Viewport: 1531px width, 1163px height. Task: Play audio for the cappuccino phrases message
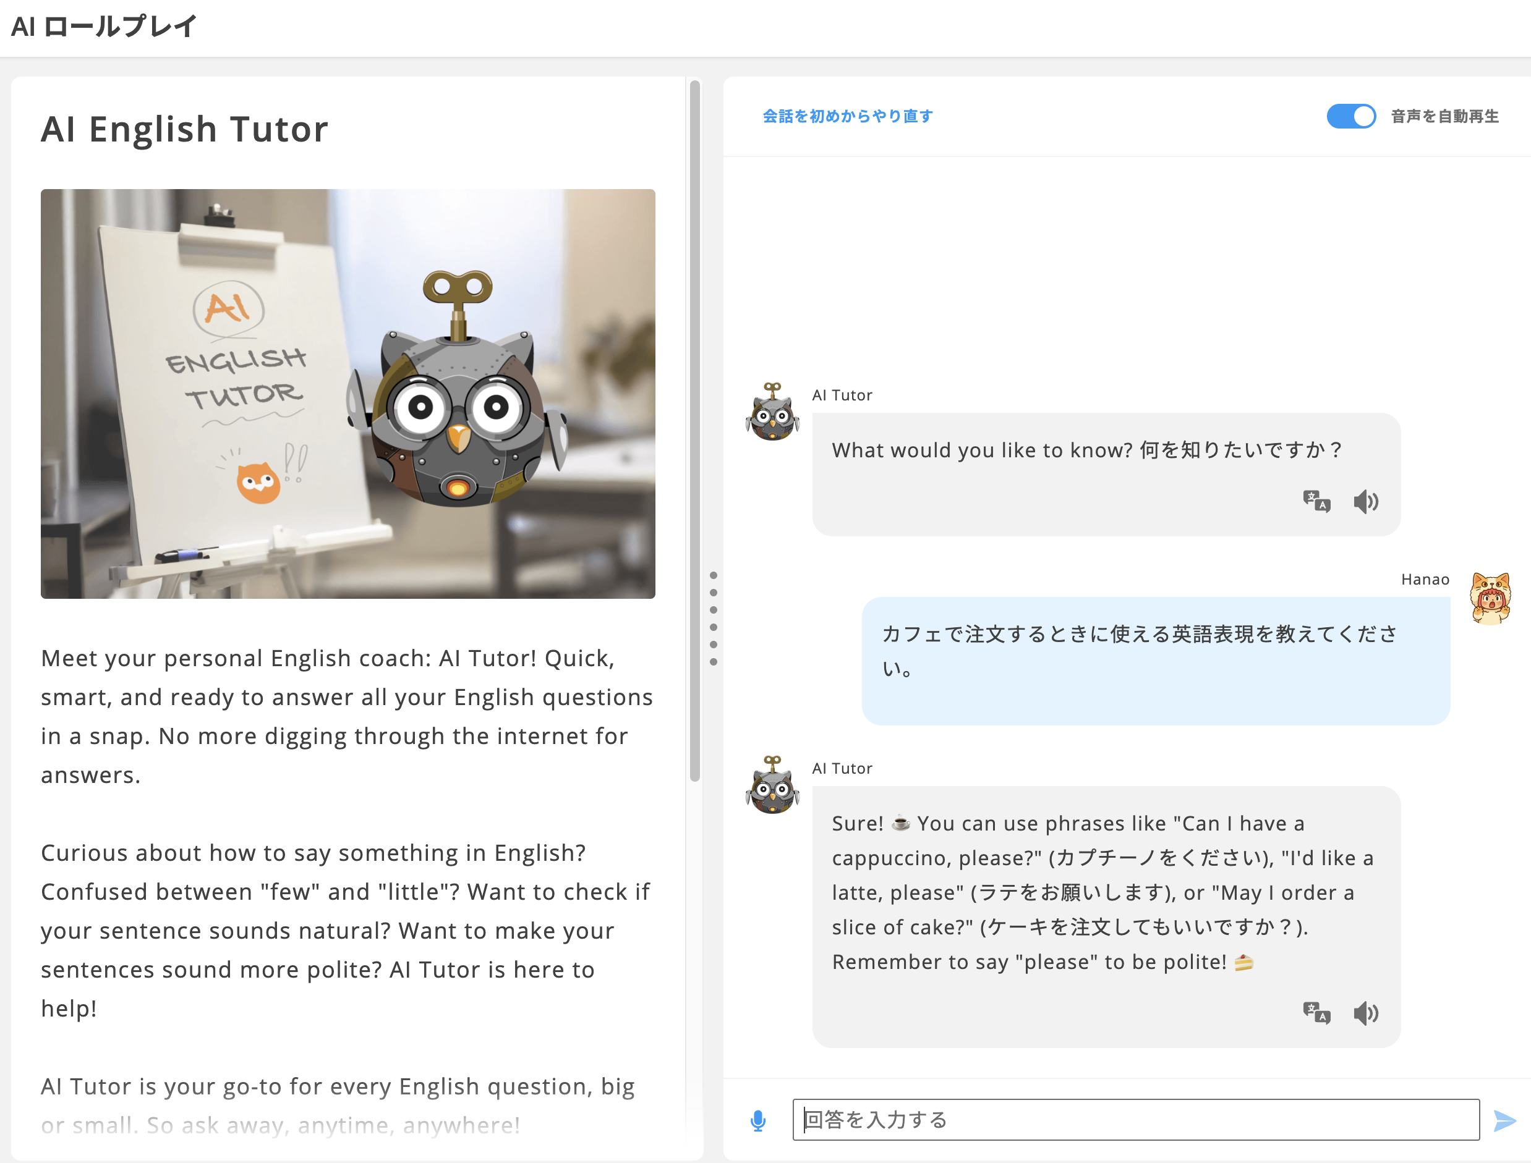pos(1365,1012)
